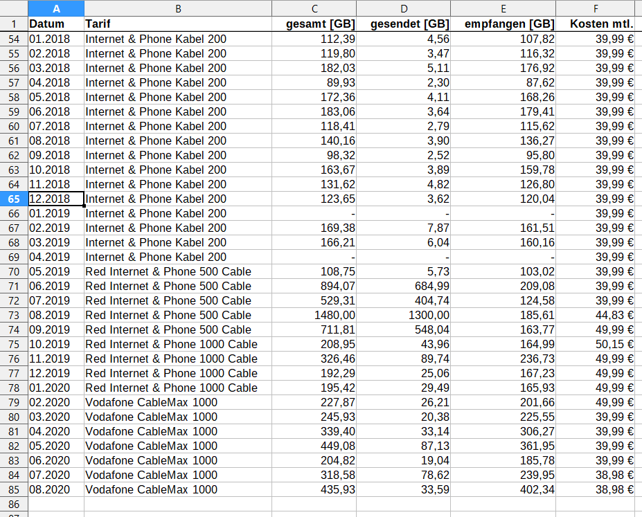
Task: Click received value 361,95
Action: pos(503,446)
